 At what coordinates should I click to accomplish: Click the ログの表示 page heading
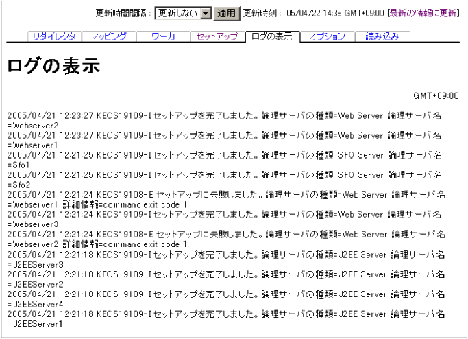click(53, 66)
